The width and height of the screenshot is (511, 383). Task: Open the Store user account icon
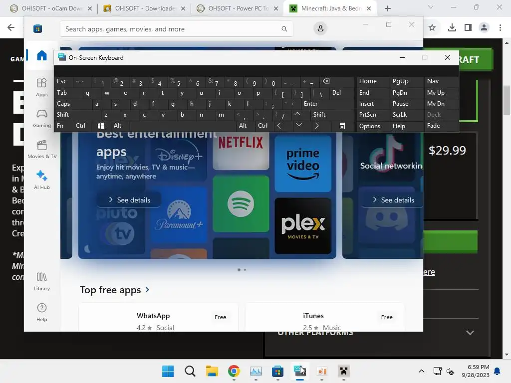[320, 28]
